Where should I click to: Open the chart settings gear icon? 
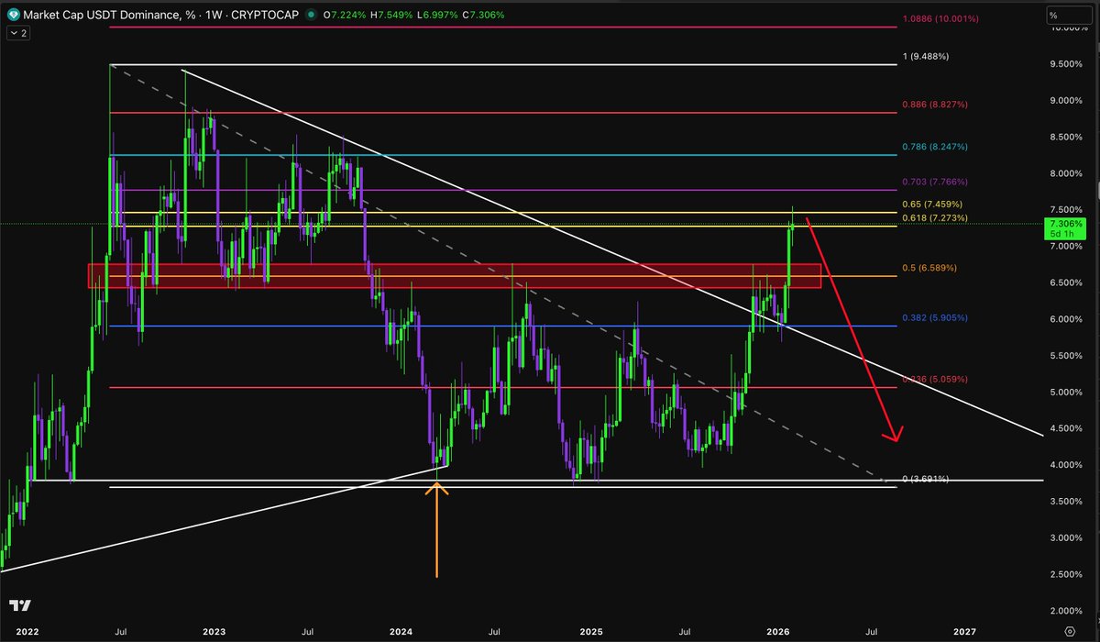click(1070, 632)
